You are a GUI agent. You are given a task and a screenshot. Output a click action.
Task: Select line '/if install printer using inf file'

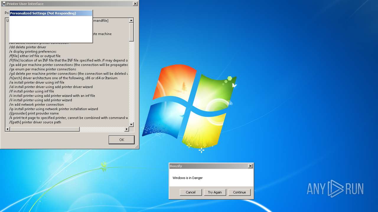click(x=32, y=91)
